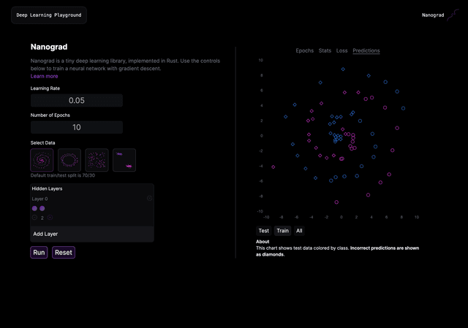This screenshot has width=468, height=328.
Task: Pick the two-cluster dataset thumbnail
Action: [124, 160]
